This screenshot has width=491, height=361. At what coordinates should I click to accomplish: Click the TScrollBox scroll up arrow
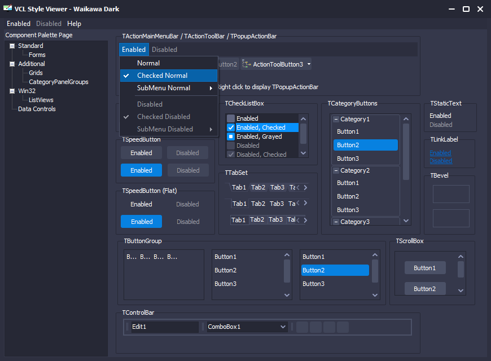click(x=461, y=257)
